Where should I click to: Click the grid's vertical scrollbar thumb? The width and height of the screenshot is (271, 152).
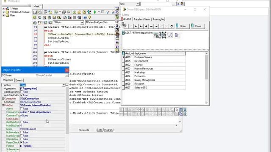coord(207,67)
